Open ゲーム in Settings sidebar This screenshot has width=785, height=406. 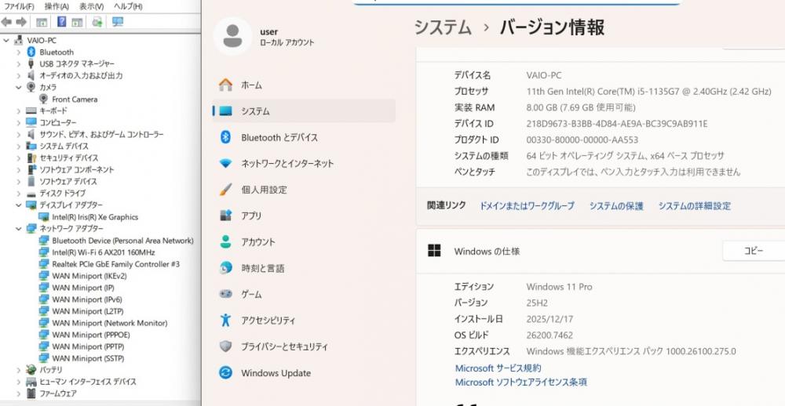(x=303, y=295)
